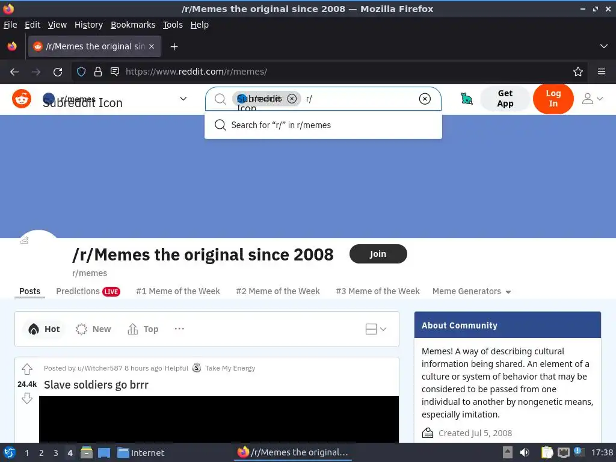Select the Posts tab
This screenshot has width=616, height=462.
(30, 292)
